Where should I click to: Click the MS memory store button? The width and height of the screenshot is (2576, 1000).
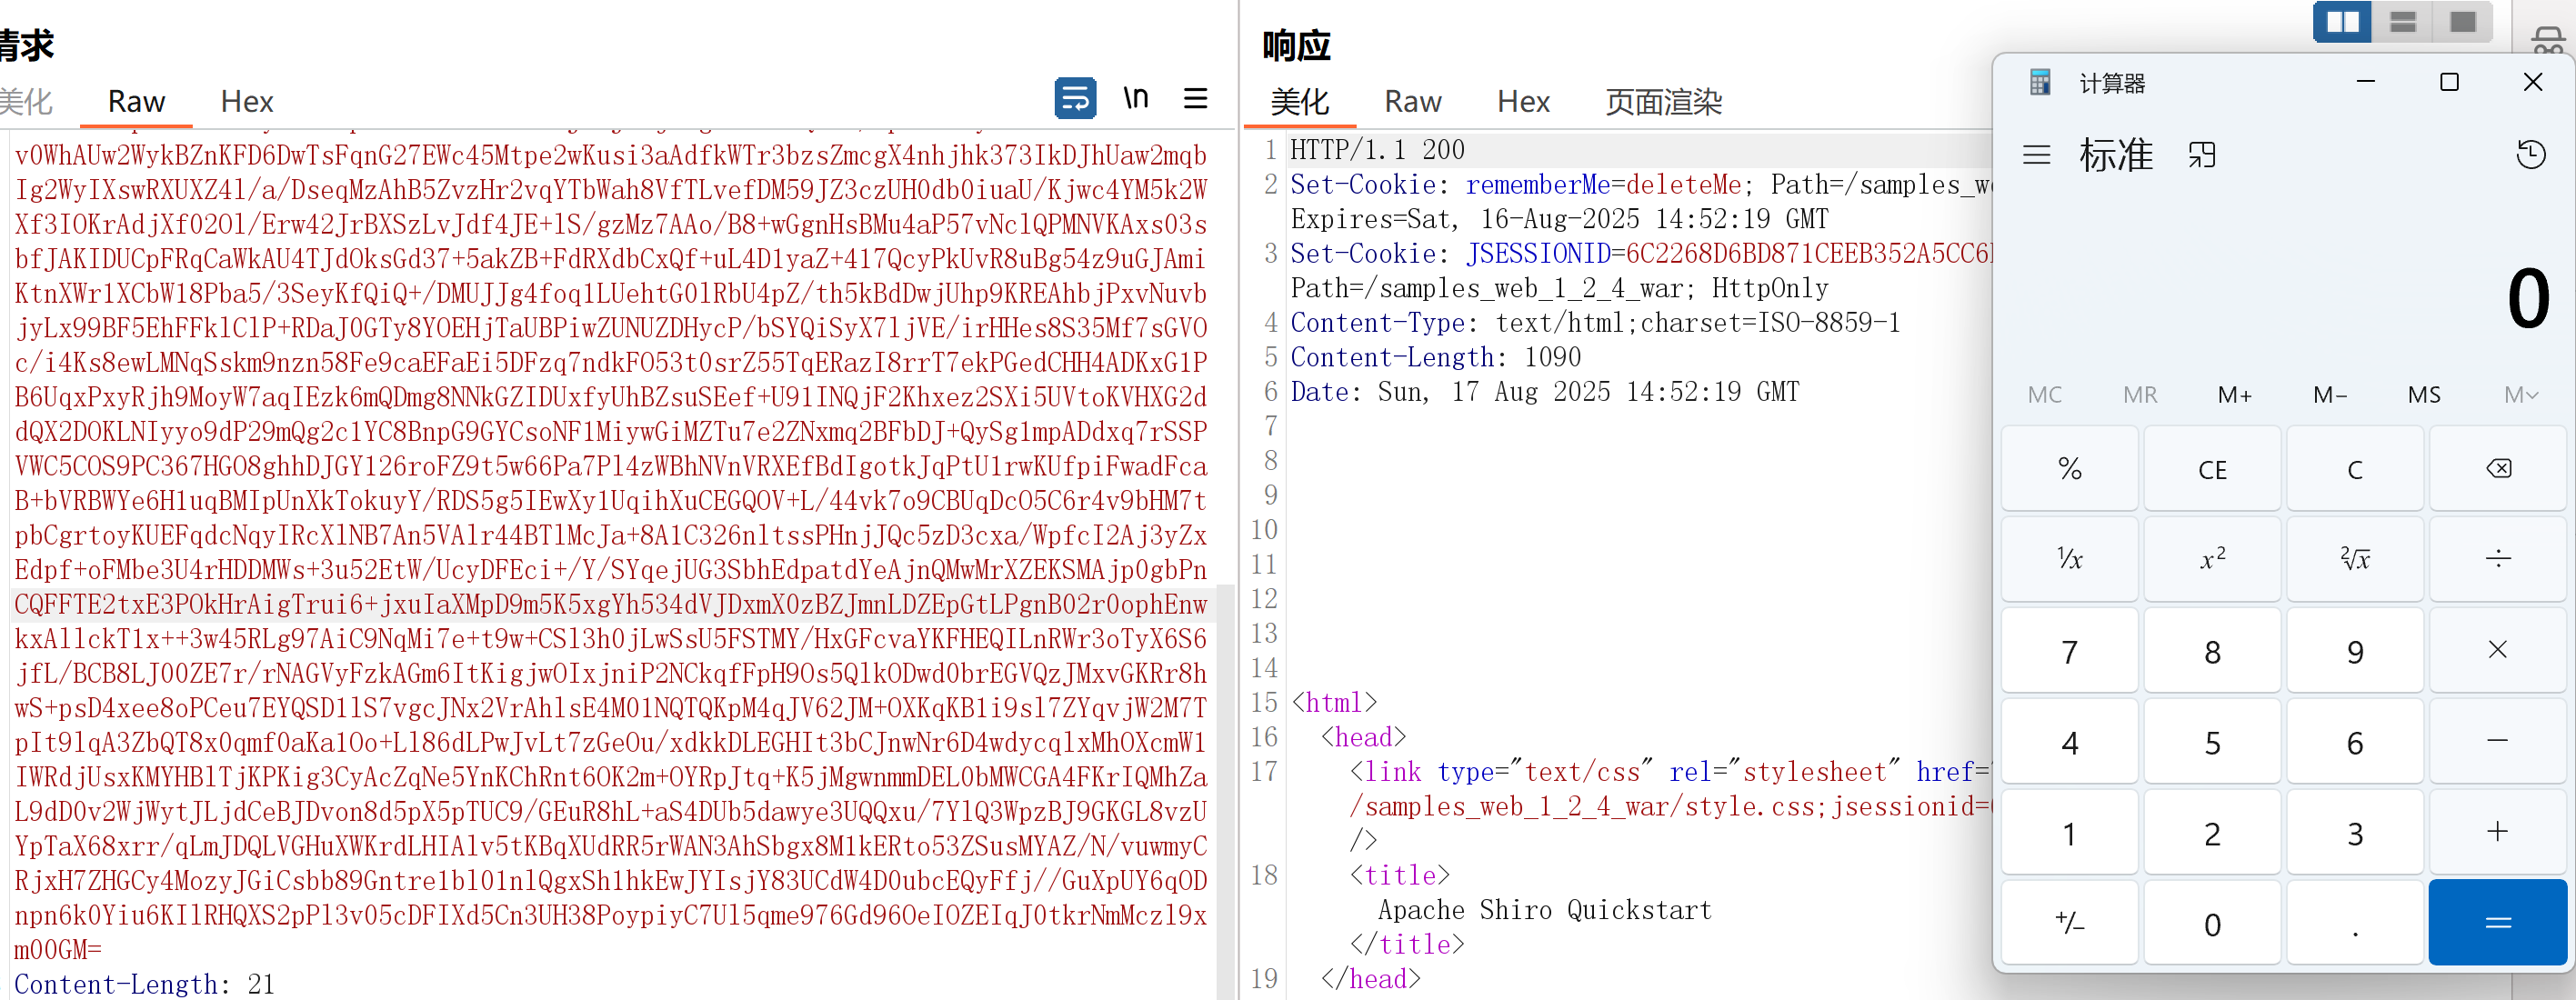pyautogui.click(x=2424, y=395)
